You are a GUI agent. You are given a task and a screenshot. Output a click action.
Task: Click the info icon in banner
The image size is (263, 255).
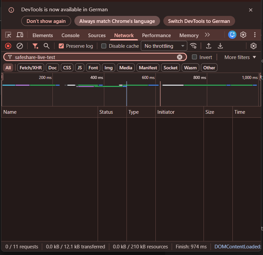point(11,10)
